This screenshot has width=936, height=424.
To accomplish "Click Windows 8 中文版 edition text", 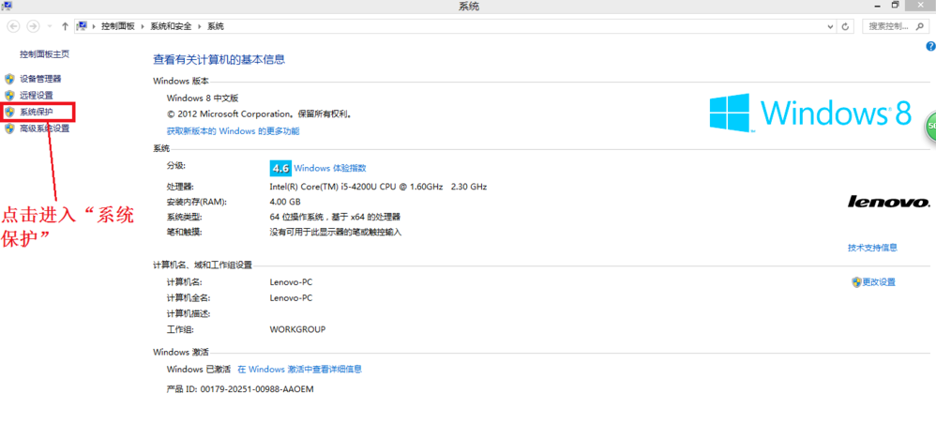I will (203, 98).
